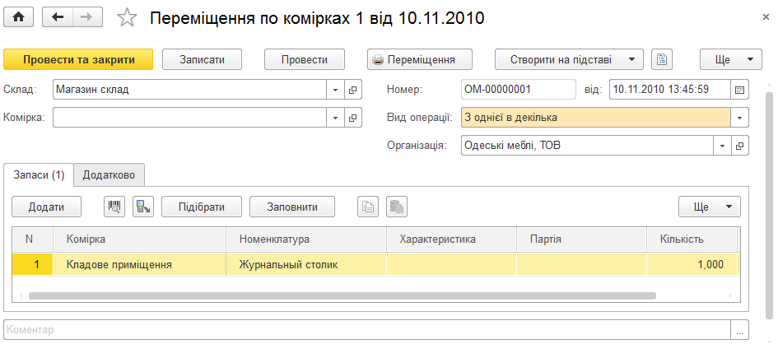778x344 pixels.
Task: Click Комірка column header
Action: click(x=139, y=239)
